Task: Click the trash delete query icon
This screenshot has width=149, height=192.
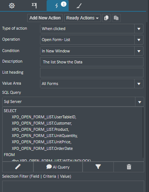Action: tap(129, 167)
